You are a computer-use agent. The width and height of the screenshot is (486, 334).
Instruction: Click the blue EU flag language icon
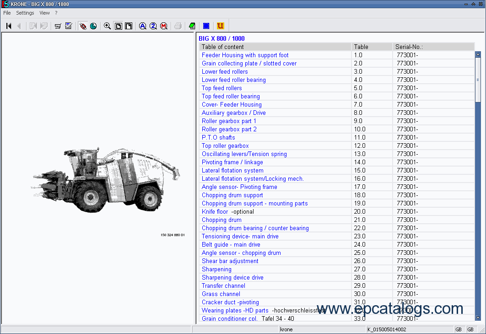tap(206, 26)
